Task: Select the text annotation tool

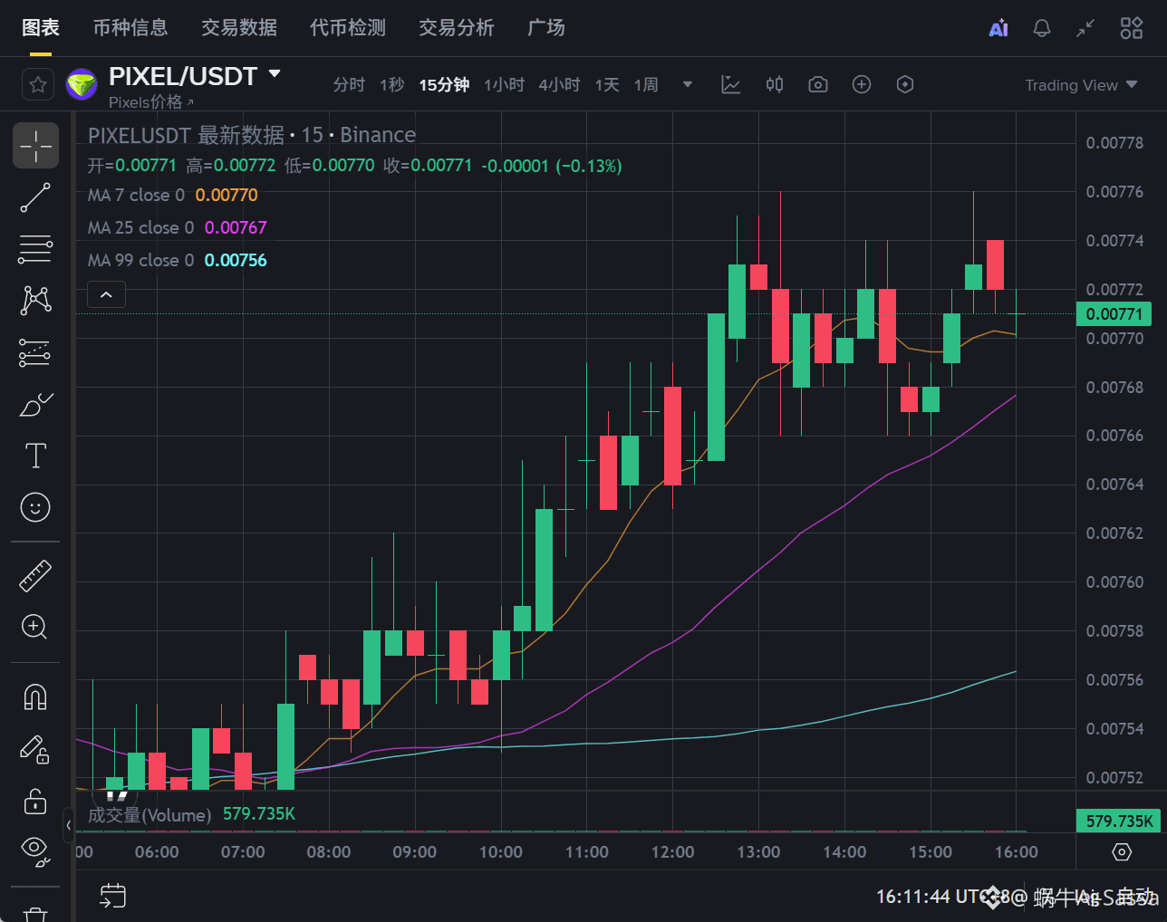Action: click(35, 456)
